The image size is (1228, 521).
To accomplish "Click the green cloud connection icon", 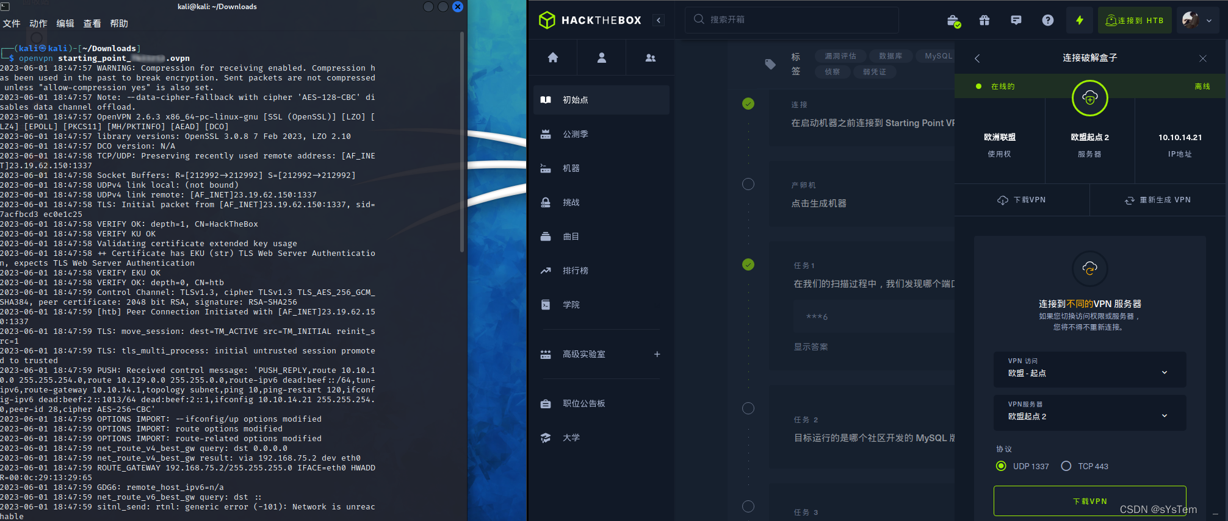I will pyautogui.click(x=1090, y=97).
